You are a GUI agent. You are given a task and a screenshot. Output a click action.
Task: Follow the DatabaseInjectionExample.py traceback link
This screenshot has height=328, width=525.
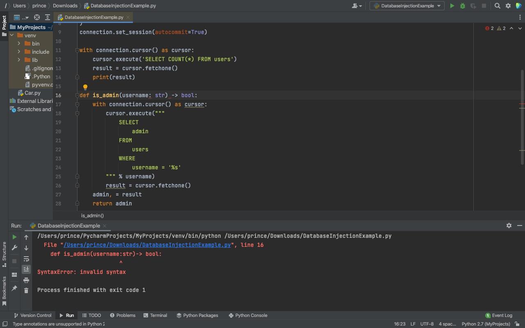(x=147, y=245)
